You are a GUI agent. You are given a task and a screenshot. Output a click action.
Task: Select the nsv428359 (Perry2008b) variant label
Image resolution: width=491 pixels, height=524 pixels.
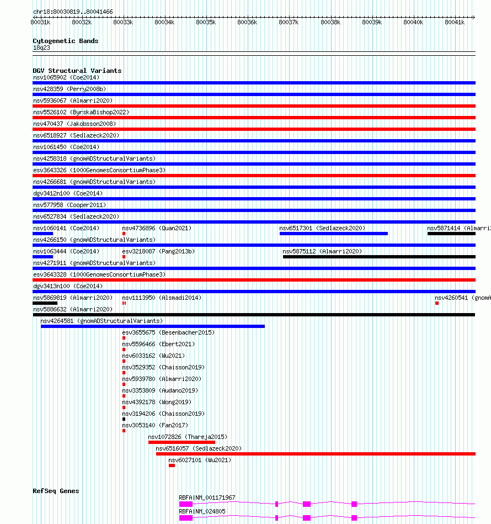pyautogui.click(x=70, y=89)
